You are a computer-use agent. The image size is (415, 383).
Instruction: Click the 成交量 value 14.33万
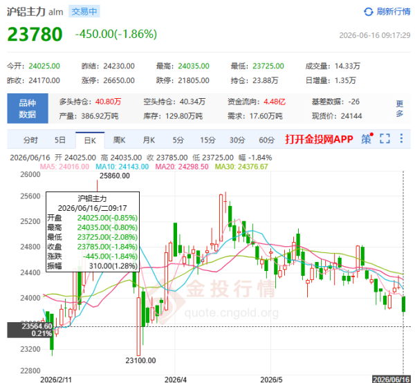pos(347,66)
